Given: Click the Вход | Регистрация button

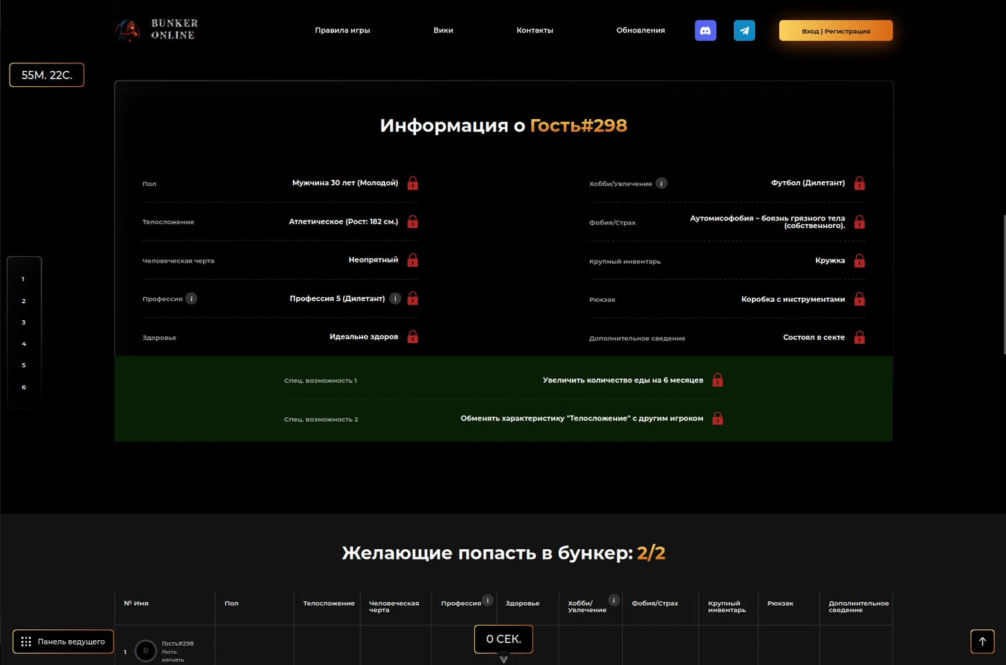Looking at the screenshot, I should click(835, 31).
